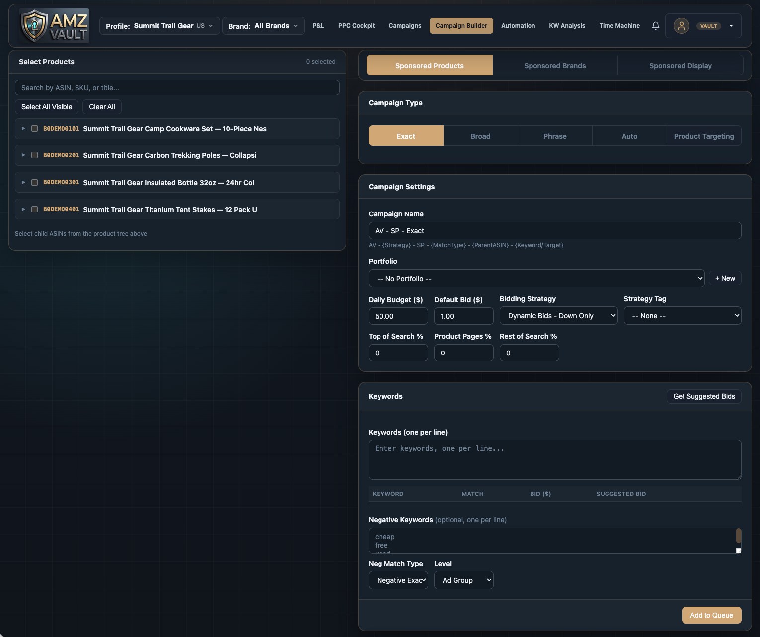Open the Neg Match Type dropdown
Screen dimensions: 760x637
coord(398,580)
